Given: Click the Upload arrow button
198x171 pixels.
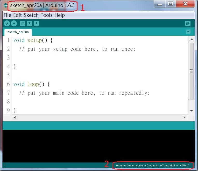Looking at the screenshot, I should (x=14, y=24).
